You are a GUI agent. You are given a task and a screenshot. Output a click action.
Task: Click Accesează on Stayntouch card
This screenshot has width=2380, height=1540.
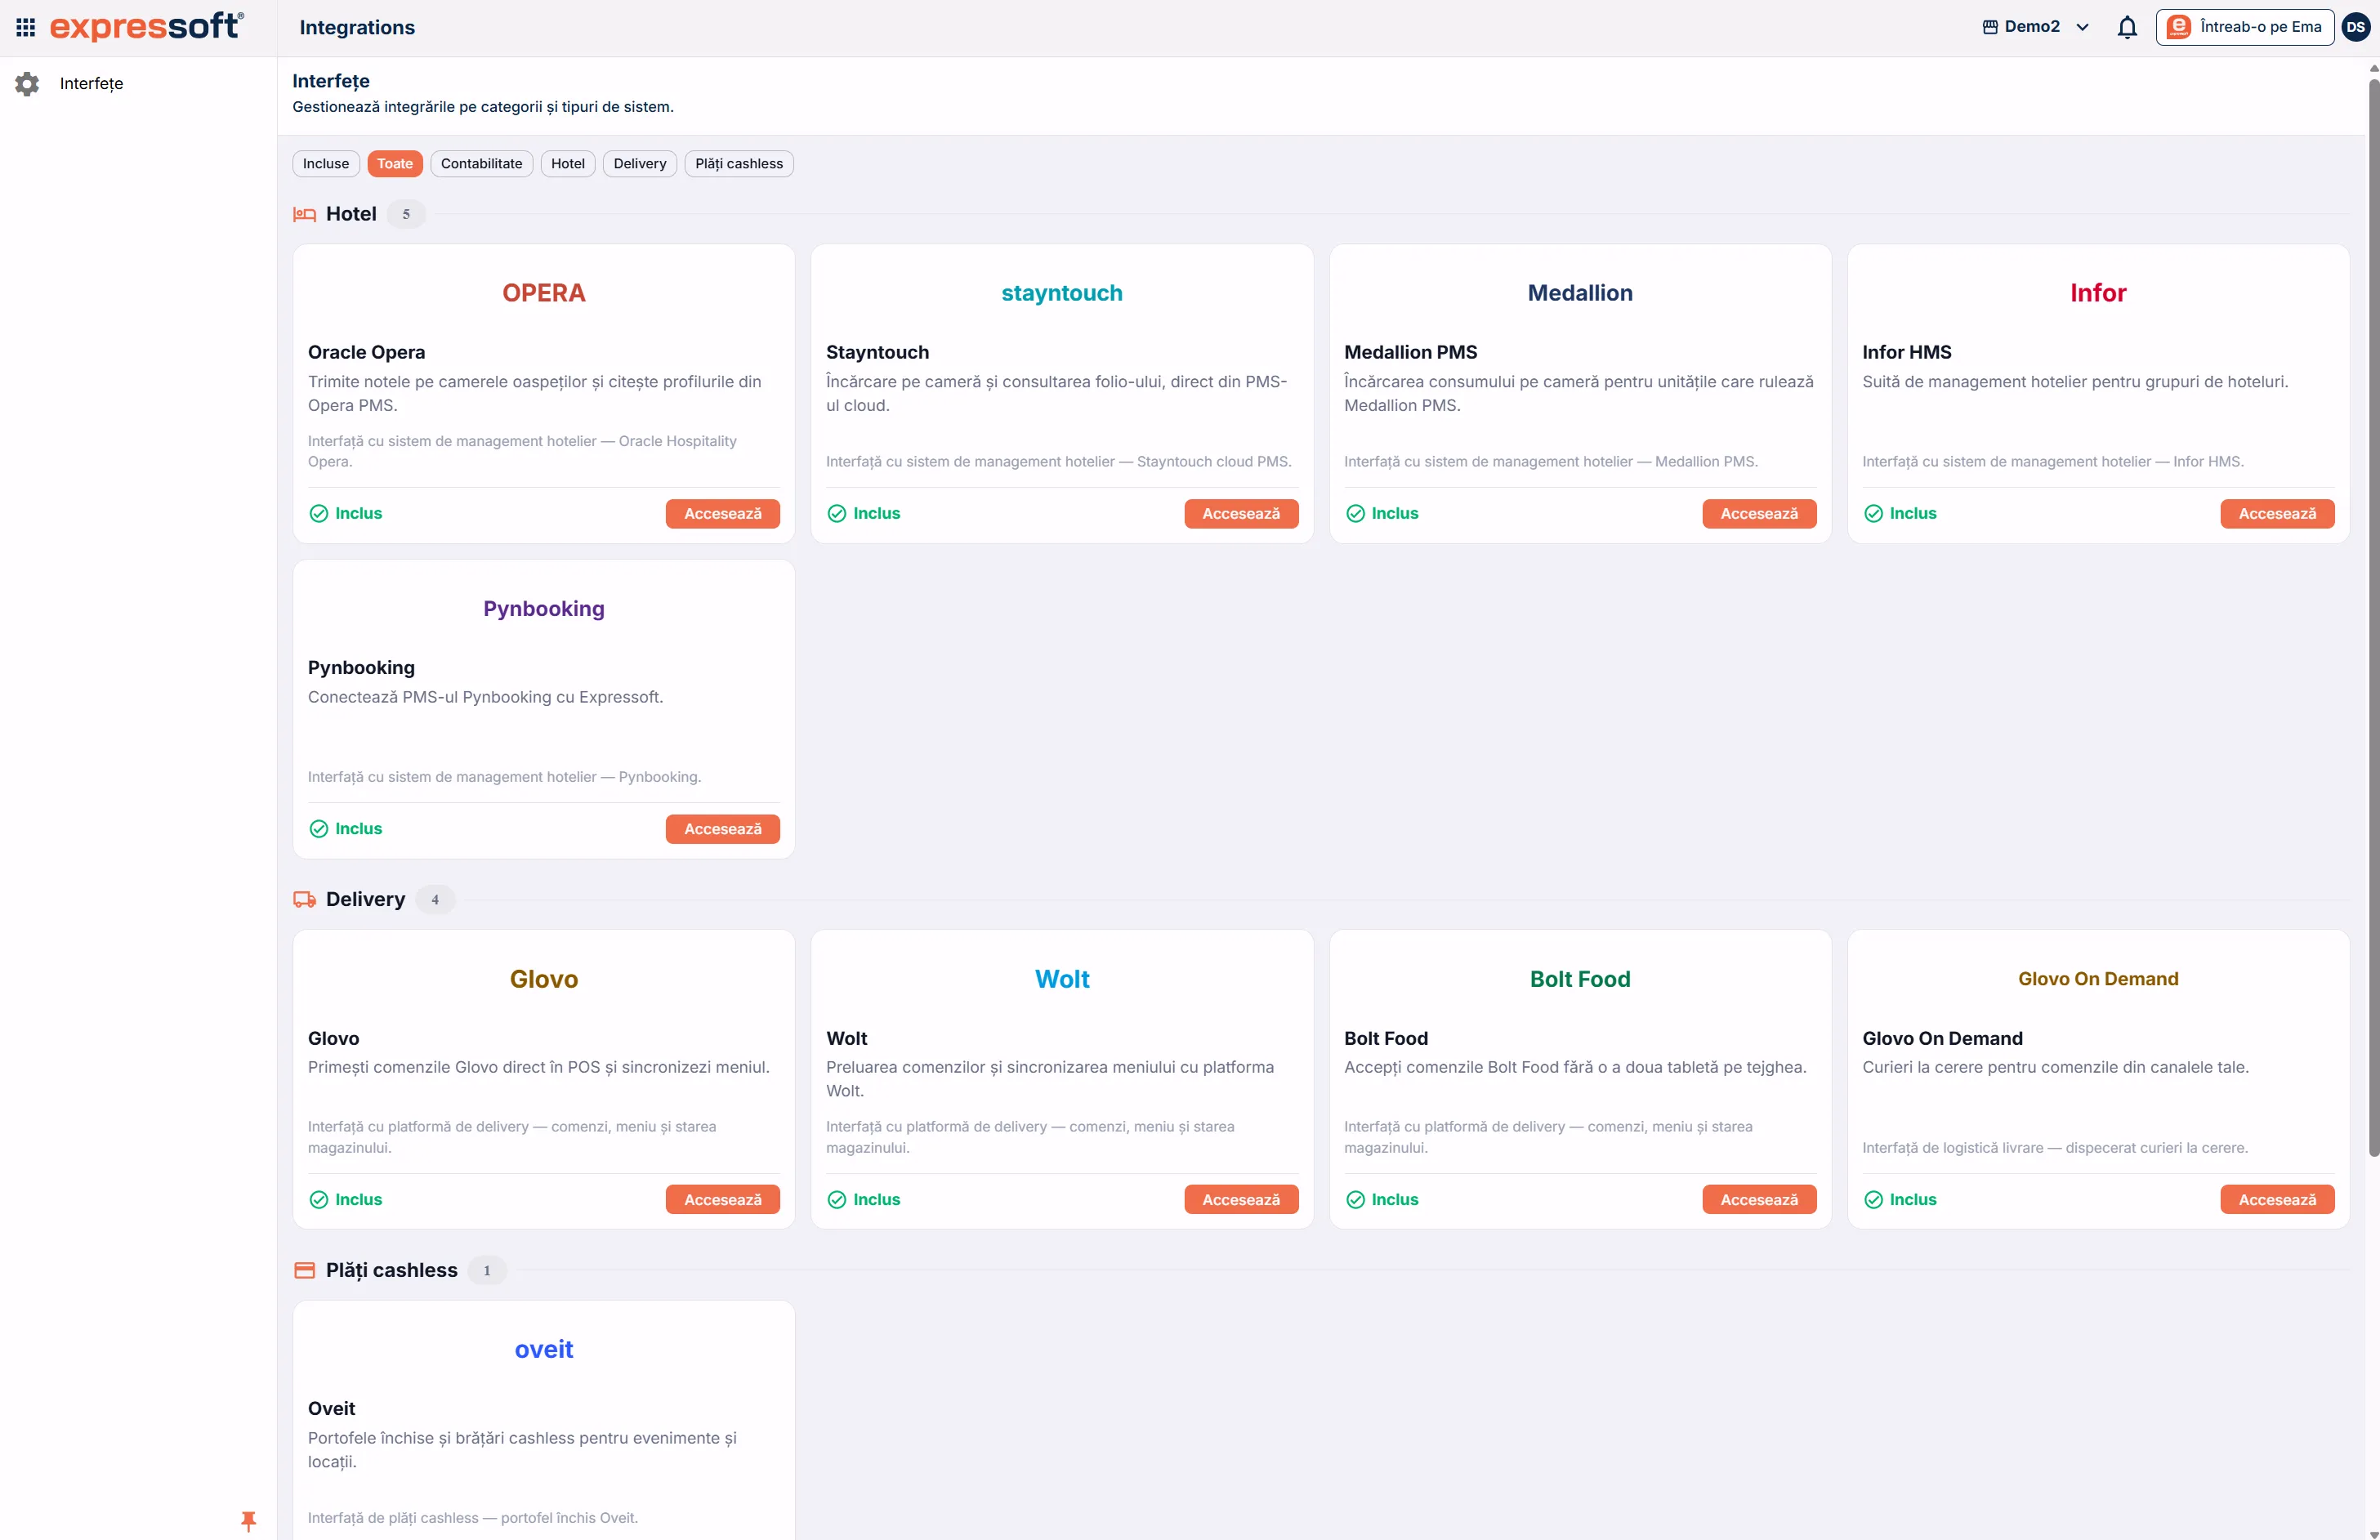(1241, 514)
